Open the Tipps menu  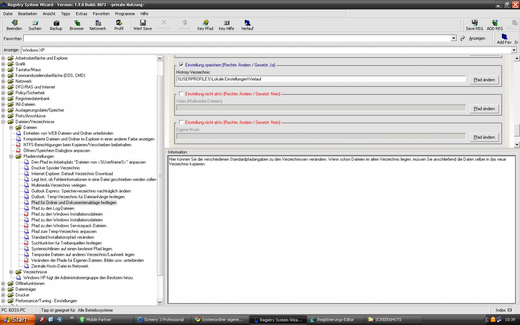66,14
